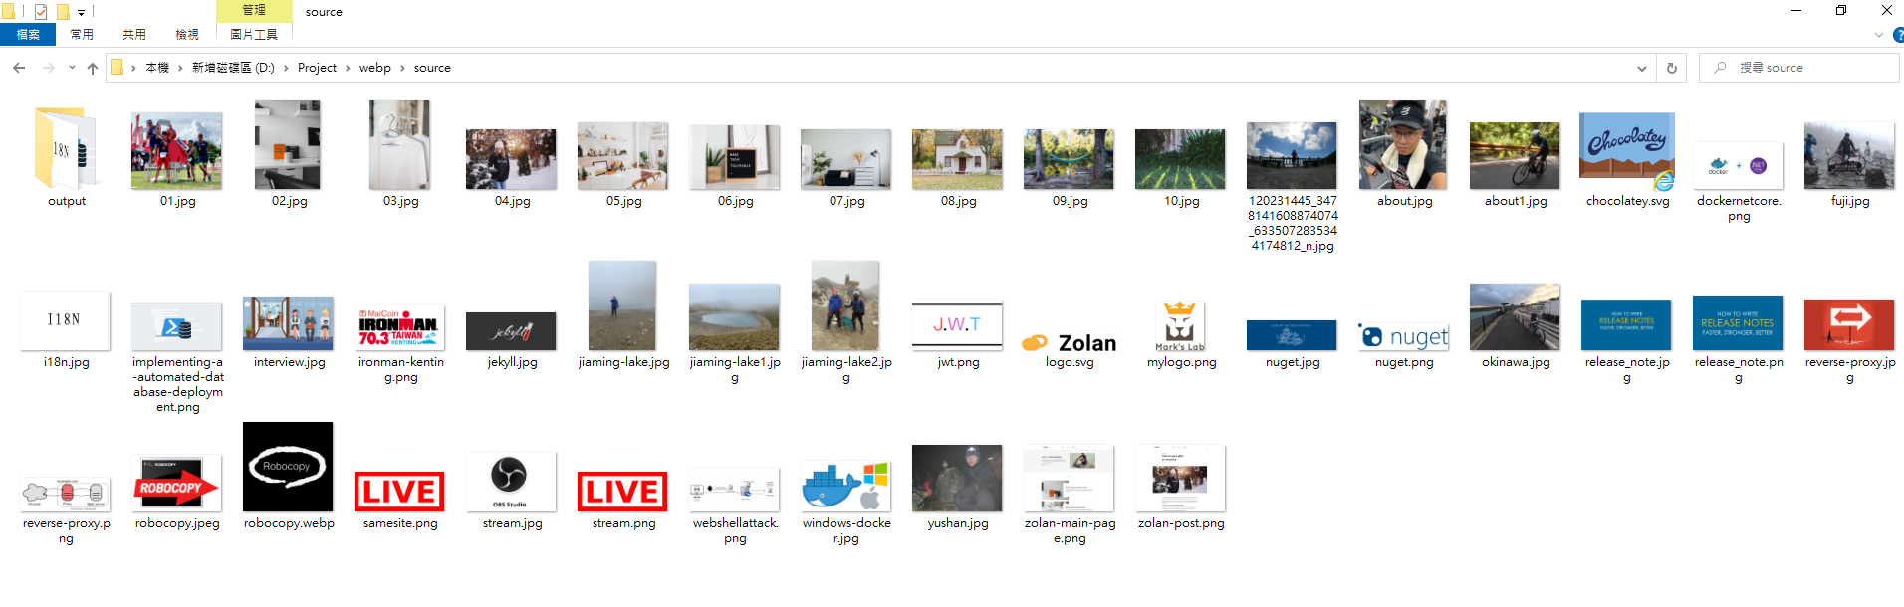Viewport: 1904px width, 607px height.
Task: Switch to the 檢視 (View) ribbon tab
Action: (x=187, y=35)
